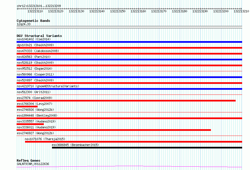Click the magenta GALNT9 gene track line
This screenshot has height=170, width=250.
click(129, 167)
